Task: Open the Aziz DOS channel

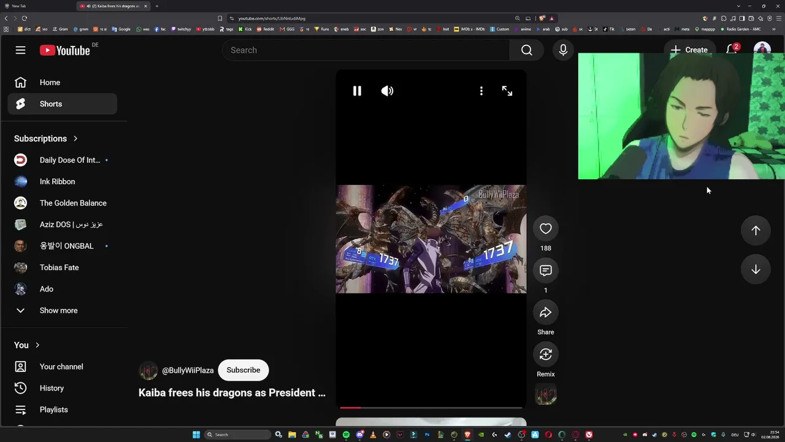Action: pyautogui.click(x=63, y=225)
